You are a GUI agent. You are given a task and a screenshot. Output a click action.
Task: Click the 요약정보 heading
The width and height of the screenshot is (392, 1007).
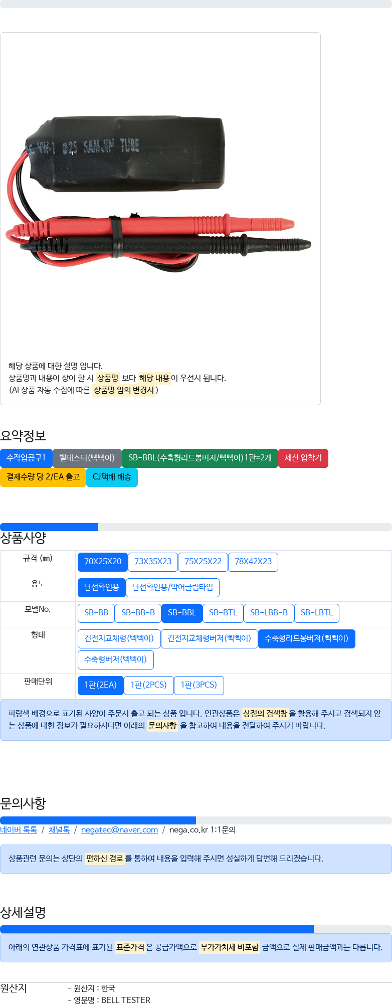(x=23, y=435)
